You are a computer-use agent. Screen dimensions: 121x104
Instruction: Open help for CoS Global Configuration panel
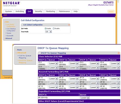click(69, 25)
